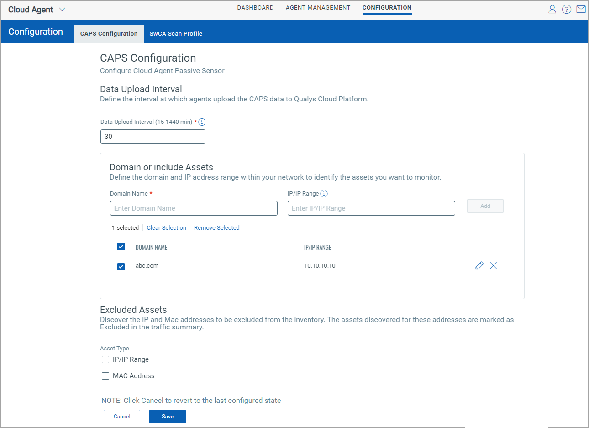589x428 pixels.
Task: Select the CAPS Configuration tab
Action: [x=109, y=34]
